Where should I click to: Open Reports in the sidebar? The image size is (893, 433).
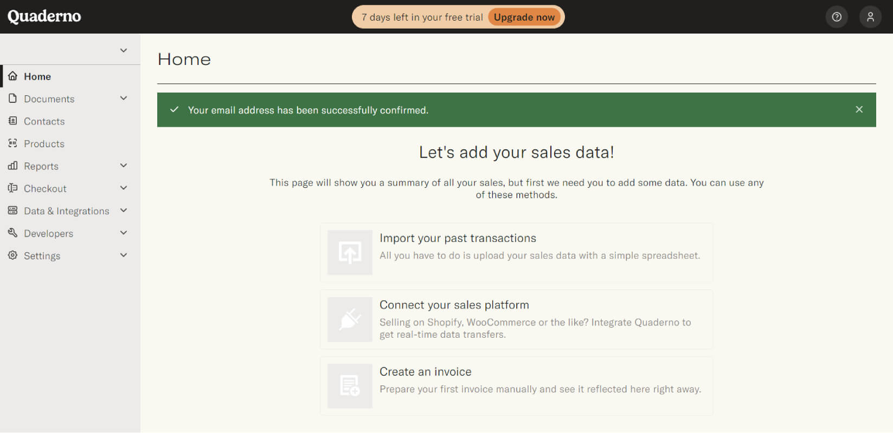tap(70, 166)
